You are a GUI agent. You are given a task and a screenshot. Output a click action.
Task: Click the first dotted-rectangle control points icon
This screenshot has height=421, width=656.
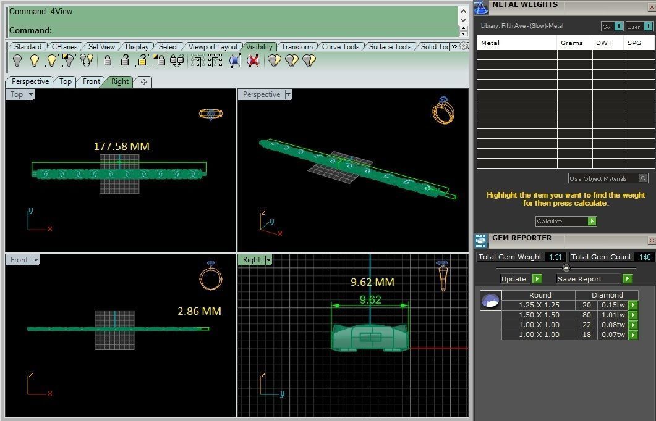pyautogui.click(x=197, y=61)
